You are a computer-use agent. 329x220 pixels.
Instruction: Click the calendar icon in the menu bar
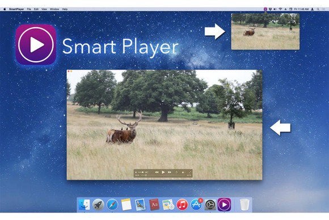point(290,9)
